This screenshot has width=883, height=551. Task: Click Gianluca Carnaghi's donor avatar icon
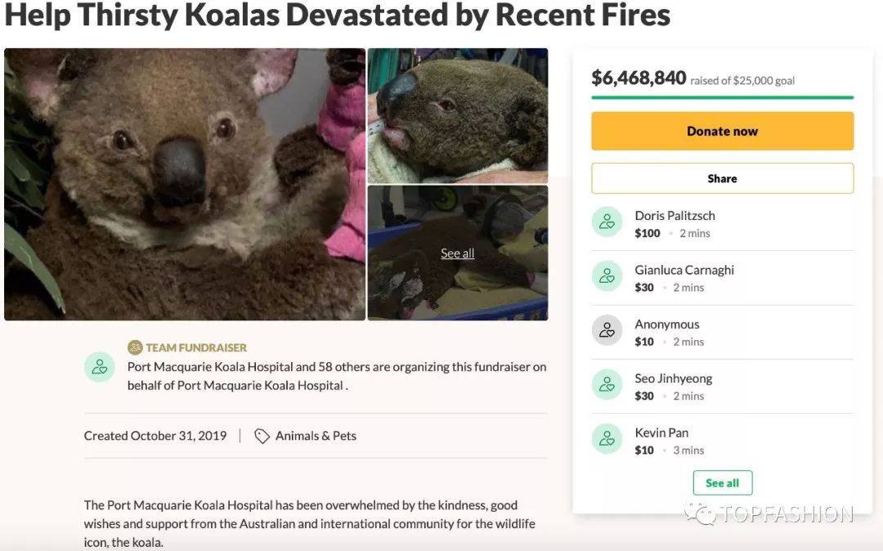pos(607,276)
